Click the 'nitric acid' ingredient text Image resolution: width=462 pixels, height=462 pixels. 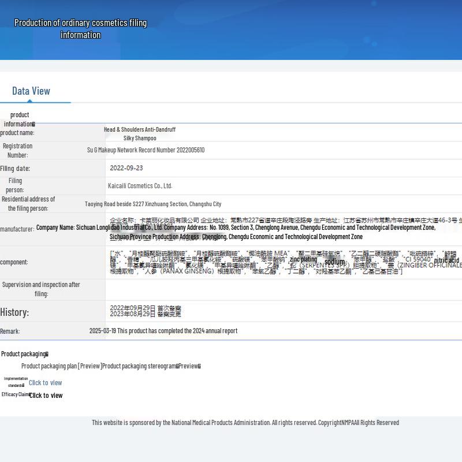pos(446,260)
